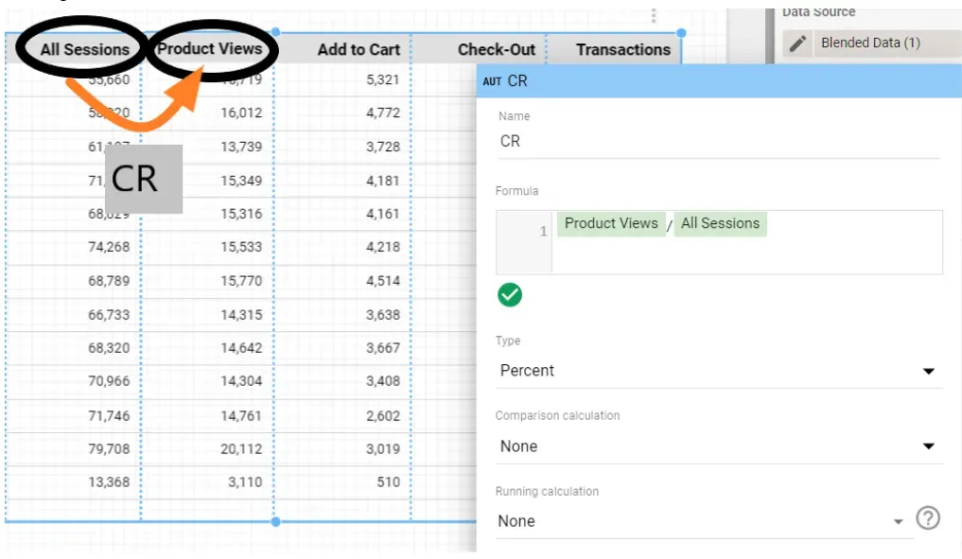
Task: Select the cell with value 3,110
Action: tap(245, 482)
